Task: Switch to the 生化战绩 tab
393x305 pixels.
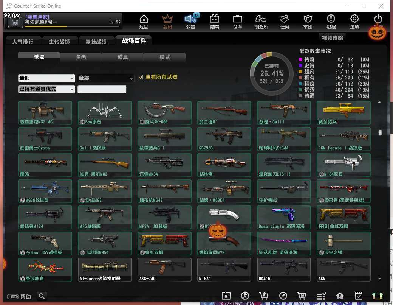Action: pyautogui.click(x=59, y=41)
